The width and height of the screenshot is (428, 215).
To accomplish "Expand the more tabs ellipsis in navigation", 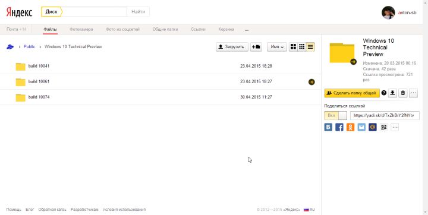I will point(247,30).
